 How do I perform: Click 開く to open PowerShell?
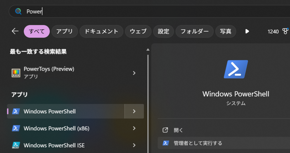[178, 130]
